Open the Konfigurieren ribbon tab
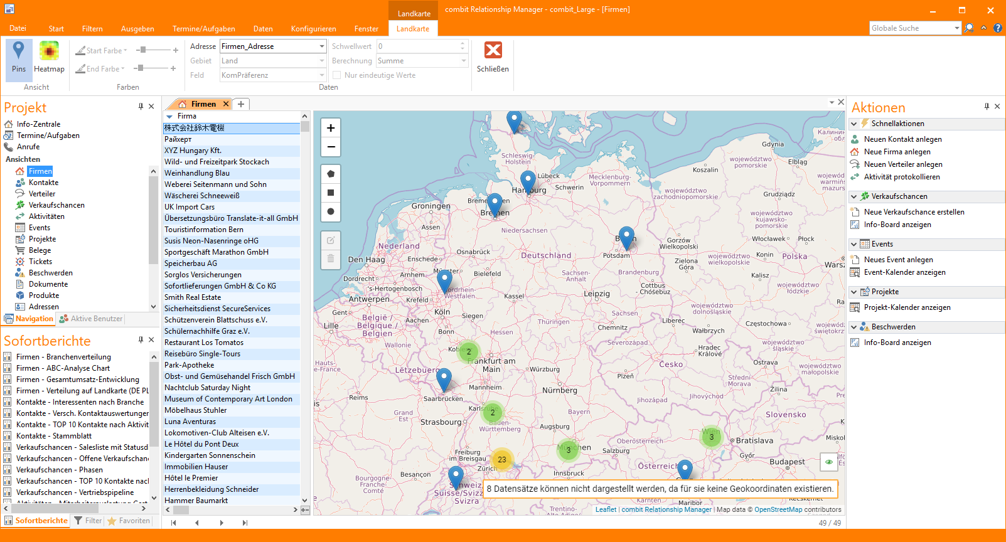Screen dimensions: 1006x542 click(x=313, y=29)
